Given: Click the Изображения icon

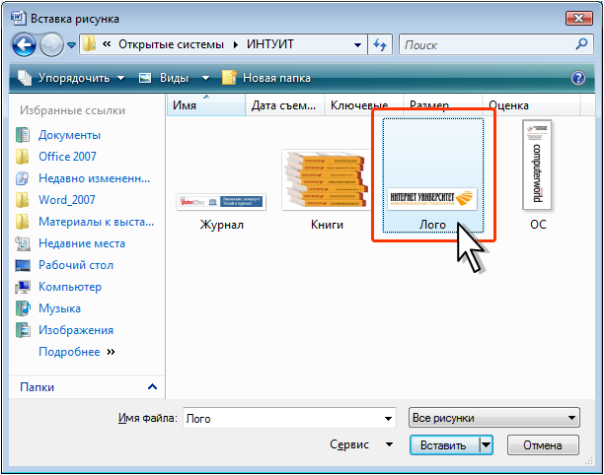Looking at the screenshot, I should pos(23,330).
